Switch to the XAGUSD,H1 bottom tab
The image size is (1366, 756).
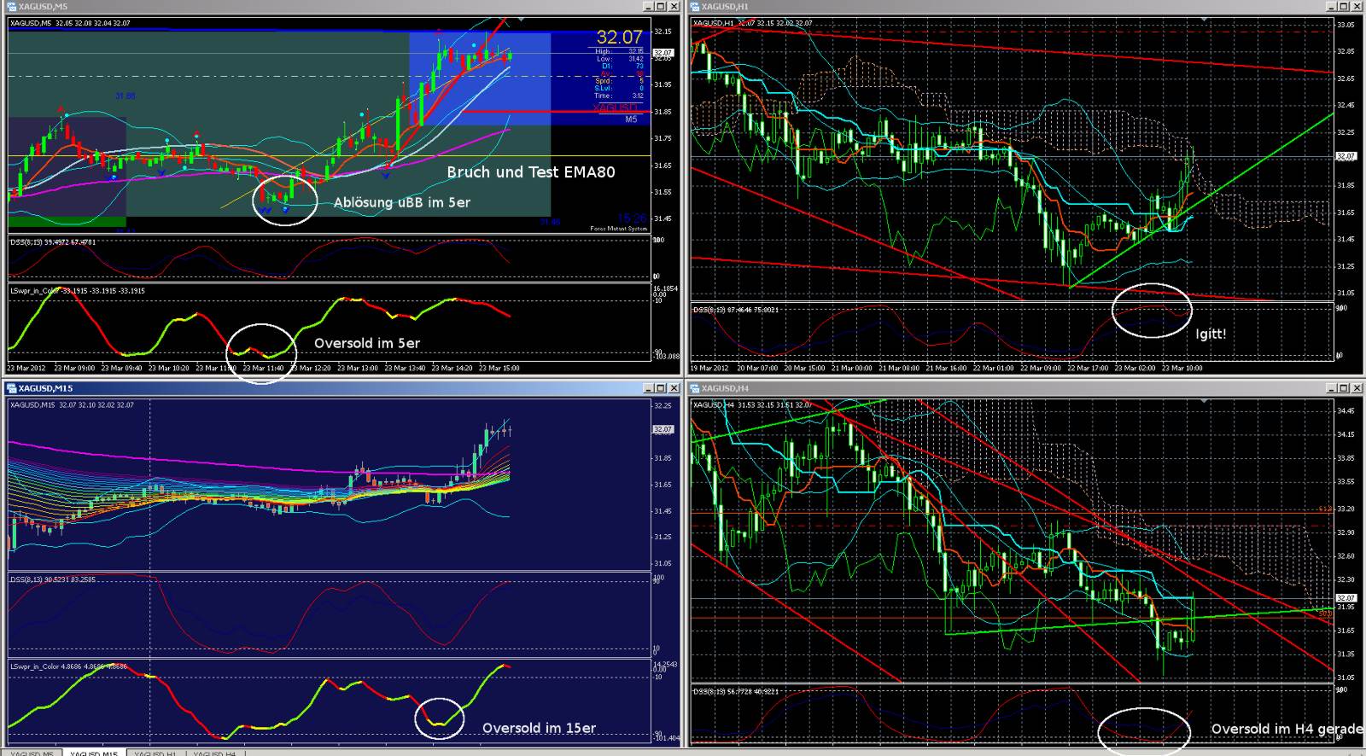155,753
